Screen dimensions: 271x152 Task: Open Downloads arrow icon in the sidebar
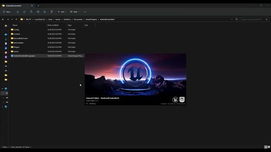coord(6,39)
